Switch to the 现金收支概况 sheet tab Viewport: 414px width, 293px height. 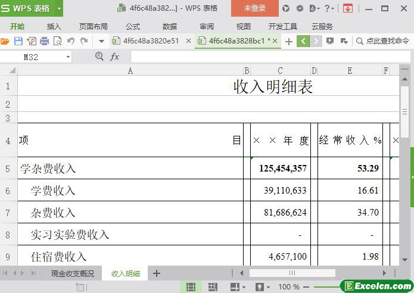coord(72,273)
